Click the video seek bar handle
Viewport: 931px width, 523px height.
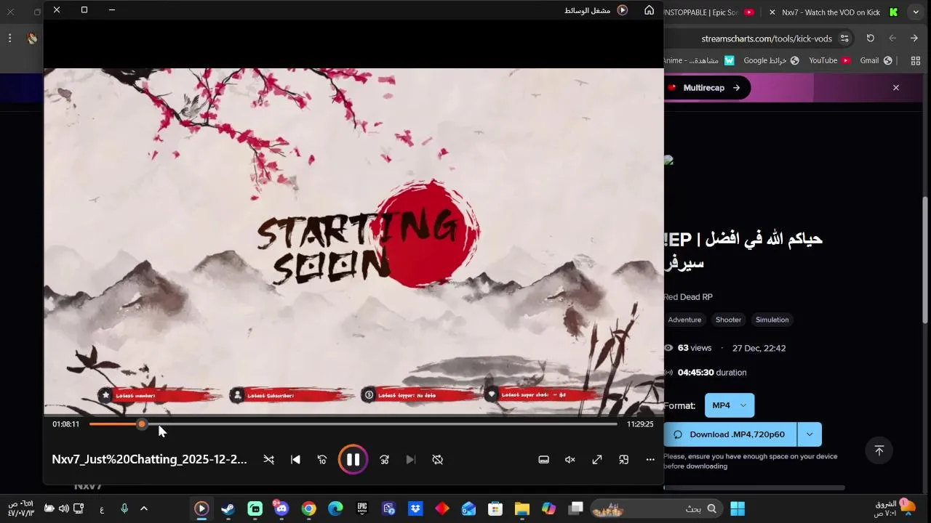142,424
